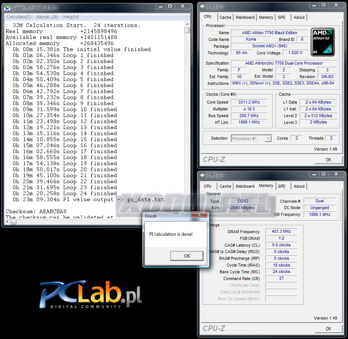The image size is (348, 339).
Task: Switch to Mainboard tab in lower CPU-Z window
Action: (245, 186)
